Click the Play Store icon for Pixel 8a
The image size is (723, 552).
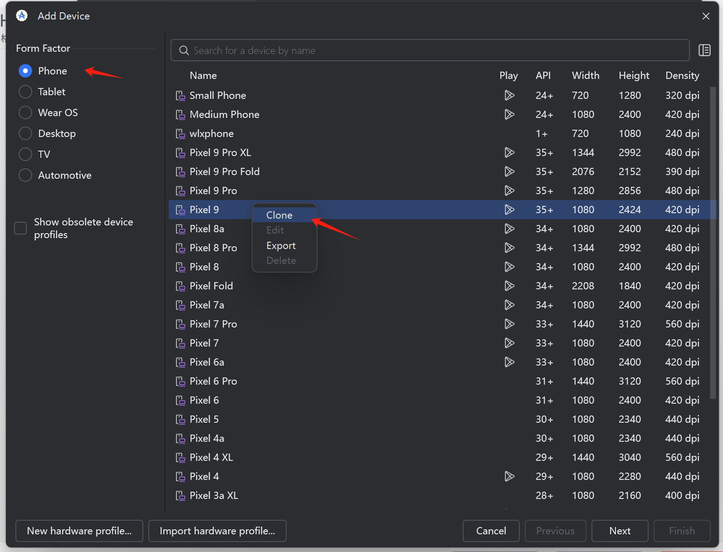(509, 229)
